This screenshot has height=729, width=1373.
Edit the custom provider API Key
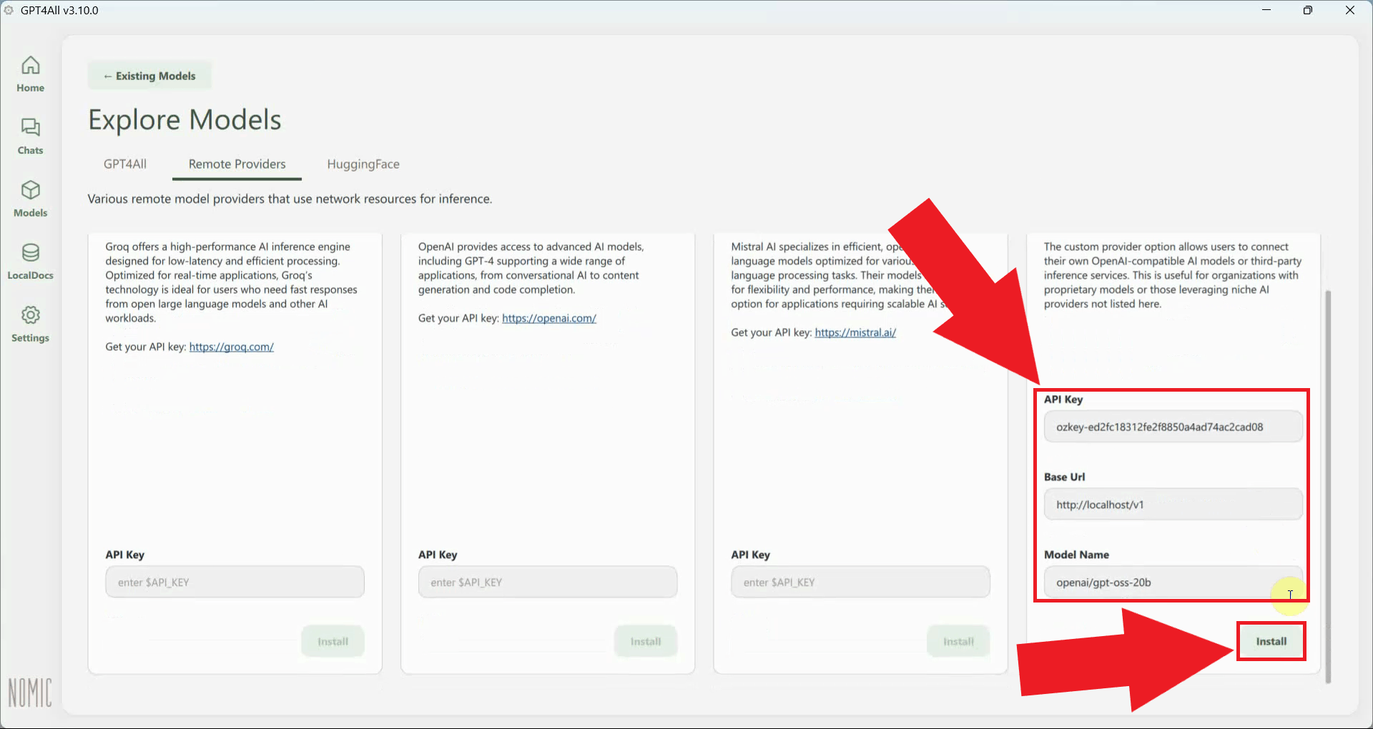click(x=1172, y=426)
